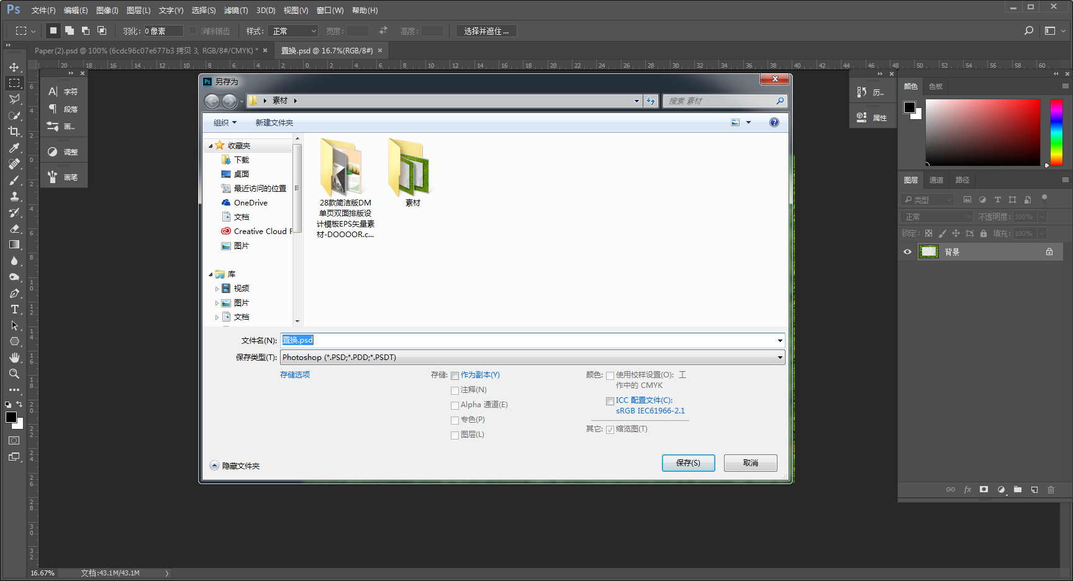The height and width of the screenshot is (581, 1073).
Task: Toggle the Notes checkbox
Action: (455, 390)
